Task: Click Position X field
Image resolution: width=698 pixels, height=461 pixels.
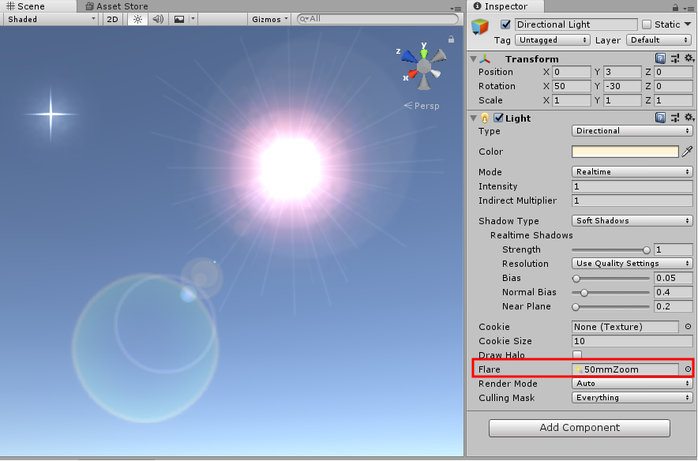Action: (572, 72)
